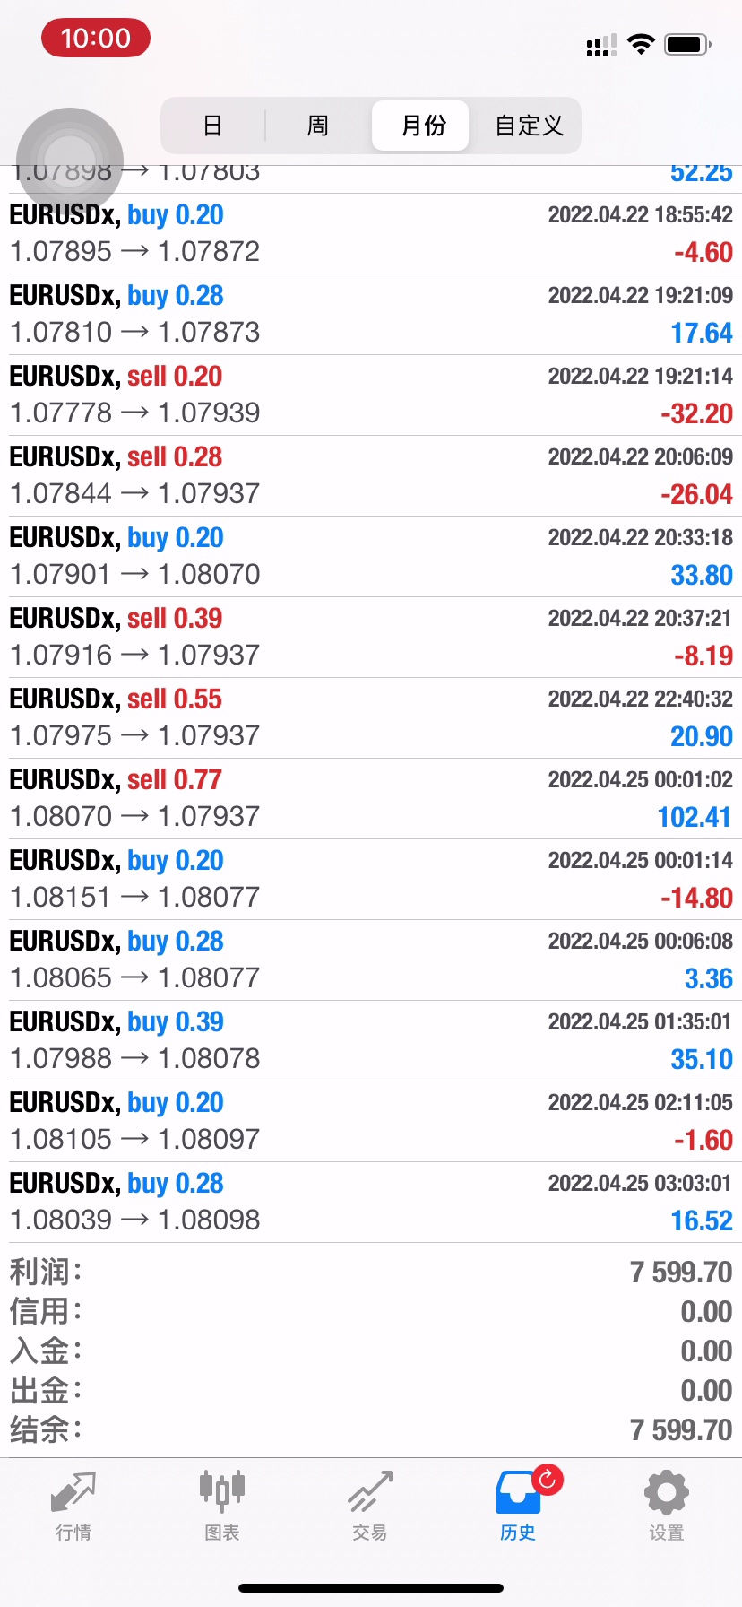Select the 月份 (month) period segment
The height and width of the screenshot is (1607, 742).
423,126
